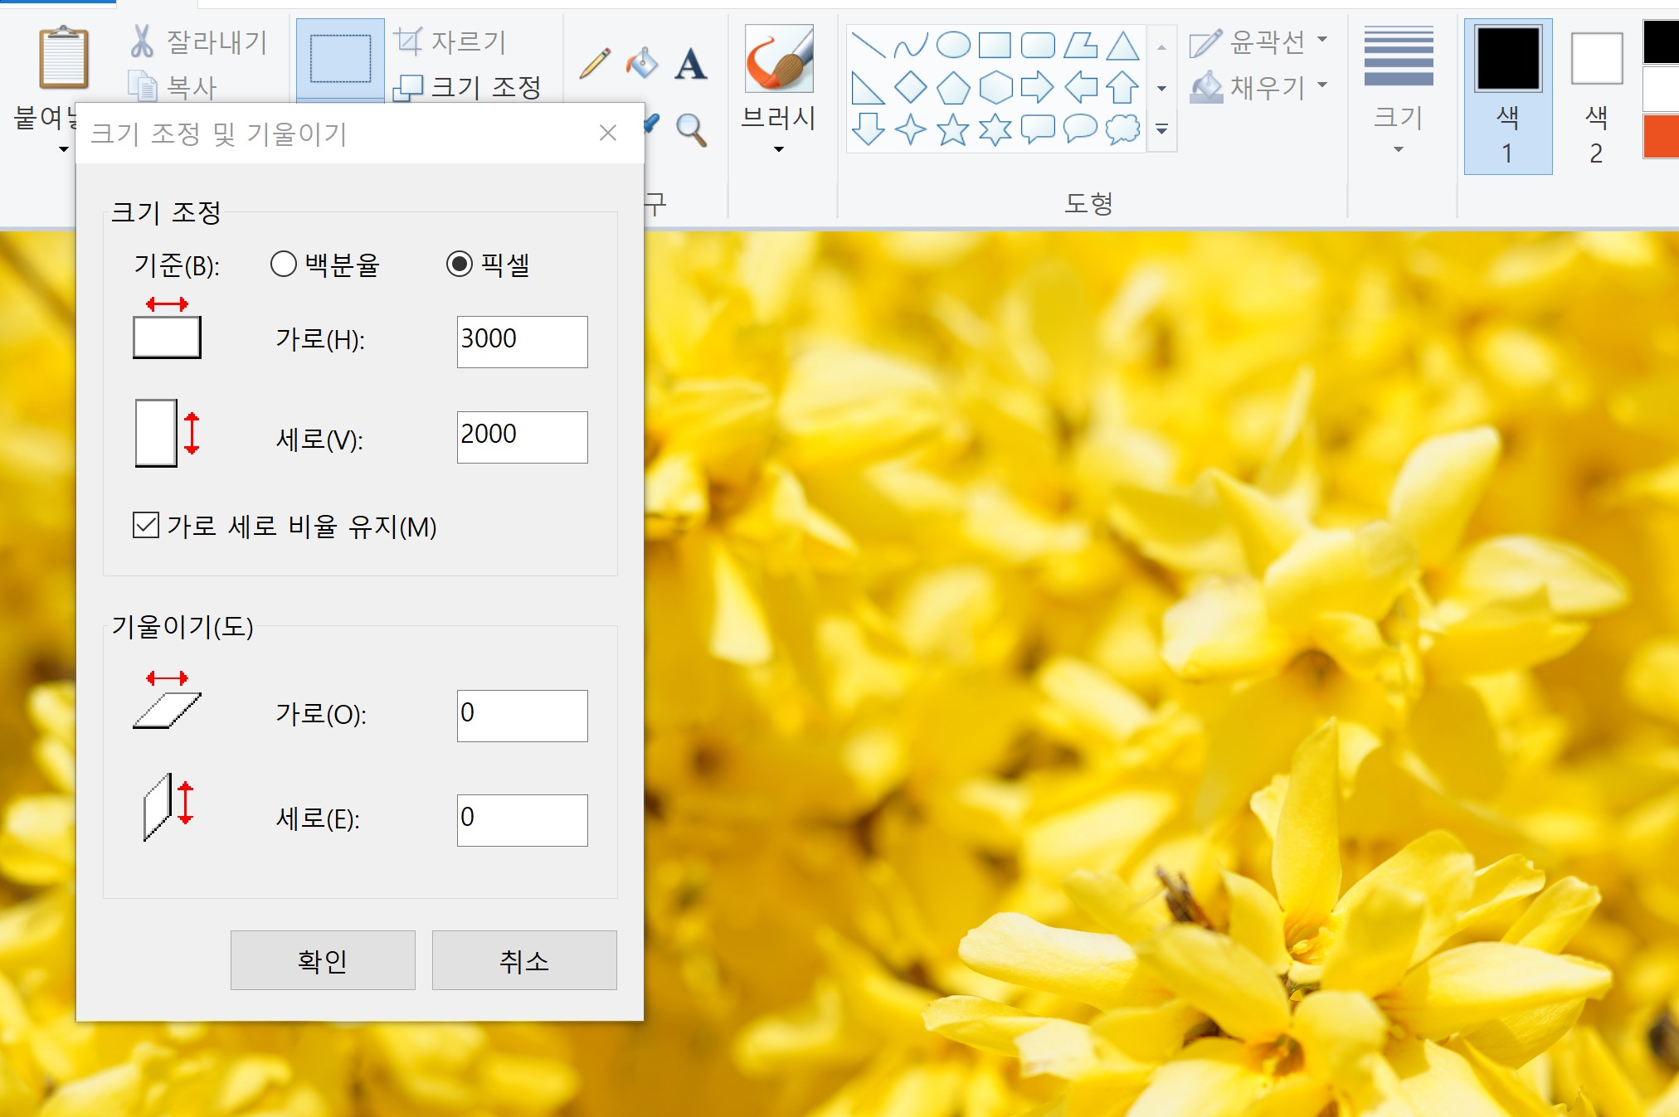Open the Brushes (브러시) tool
This screenshot has height=1117, width=1679.
pos(779,60)
